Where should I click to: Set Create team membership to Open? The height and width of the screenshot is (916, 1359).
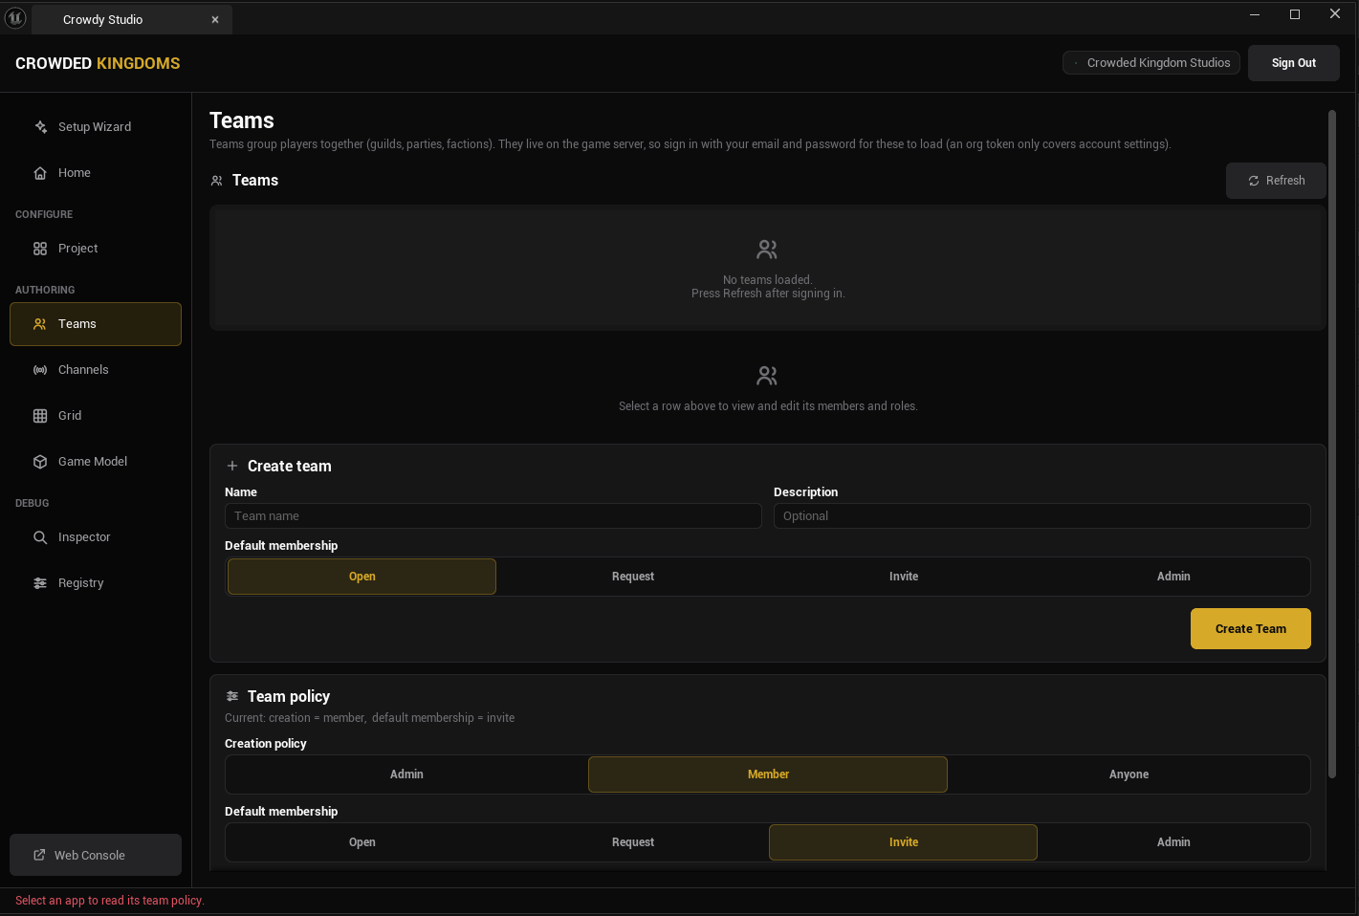tap(362, 577)
